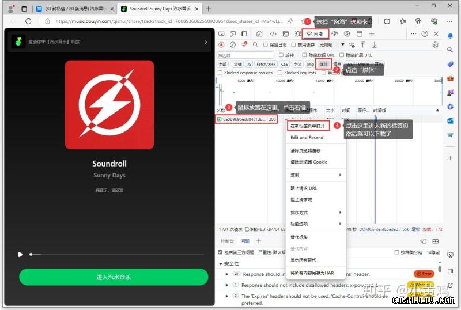461x310 pixels.
Task: Export HAR file download arrow
Action: tap(374, 45)
